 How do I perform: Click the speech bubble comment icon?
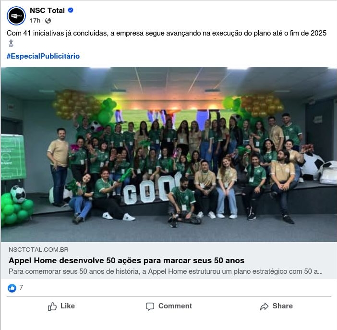point(150,306)
